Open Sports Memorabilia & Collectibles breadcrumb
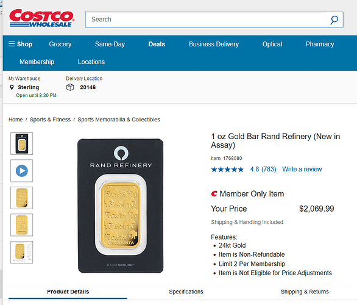Screen dimensions: 357x305 pyautogui.click(x=119, y=120)
